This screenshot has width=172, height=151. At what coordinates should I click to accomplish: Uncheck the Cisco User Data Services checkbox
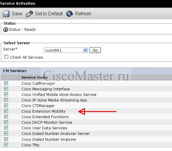6,128
